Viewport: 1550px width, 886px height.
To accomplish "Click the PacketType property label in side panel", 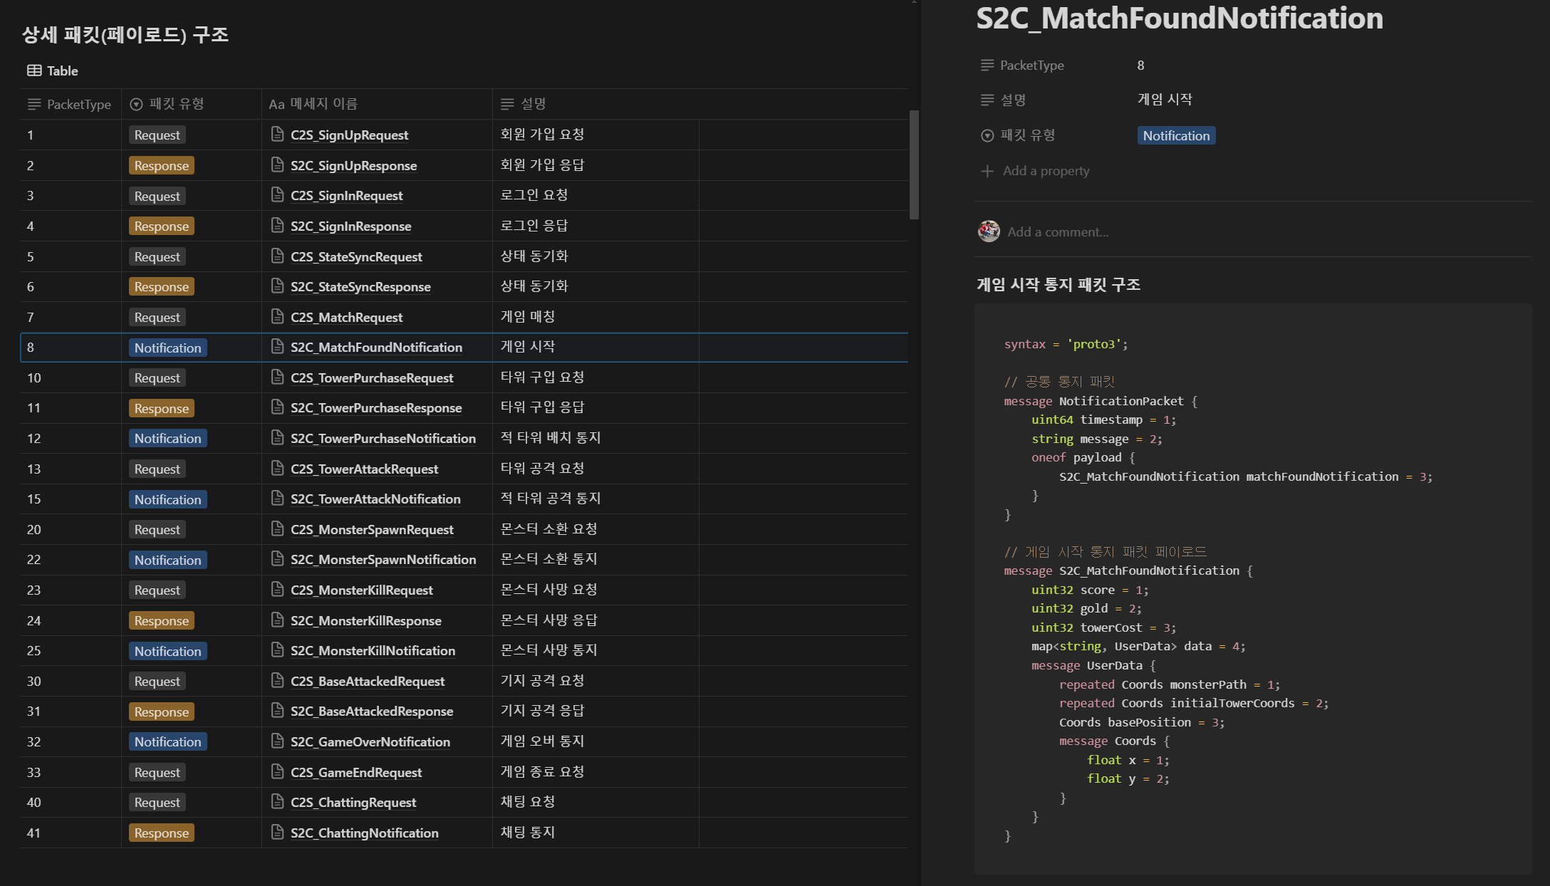I will click(x=1022, y=65).
